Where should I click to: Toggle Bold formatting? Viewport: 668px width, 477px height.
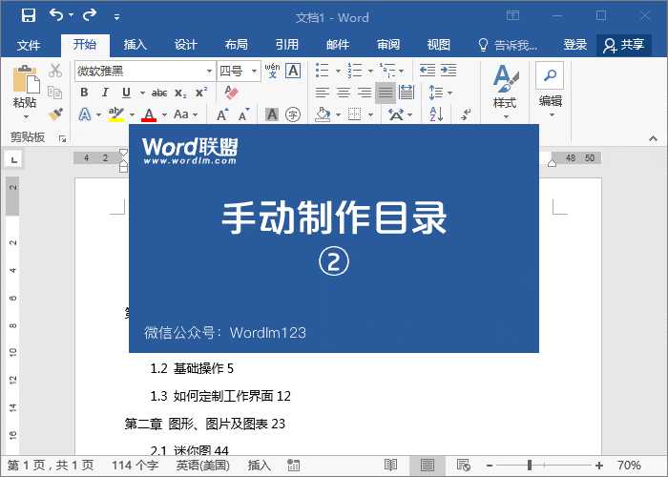click(x=84, y=93)
